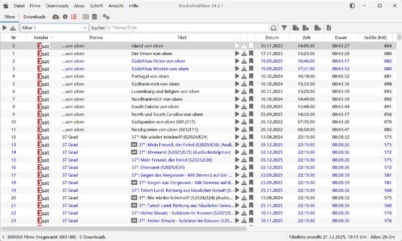The image size is (402, 241).
Task: Bookmark Luxemburg und Belgien von oben
Action: [251, 91]
